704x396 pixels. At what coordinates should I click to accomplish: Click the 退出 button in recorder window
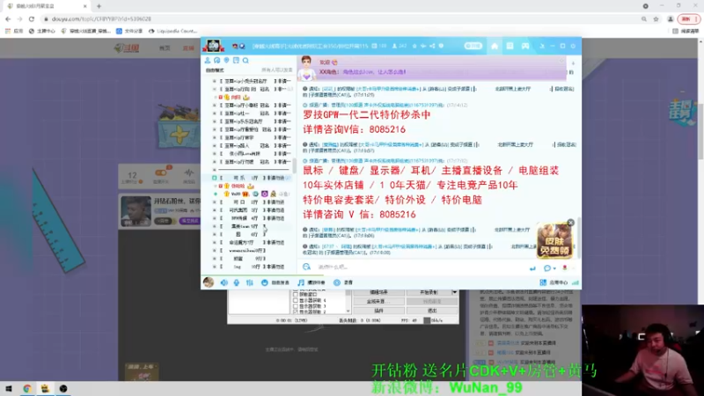pyautogui.click(x=432, y=311)
